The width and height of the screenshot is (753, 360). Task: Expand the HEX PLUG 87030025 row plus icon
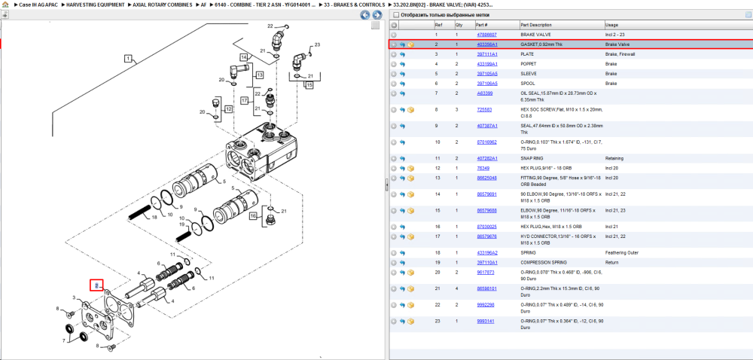[394, 227]
